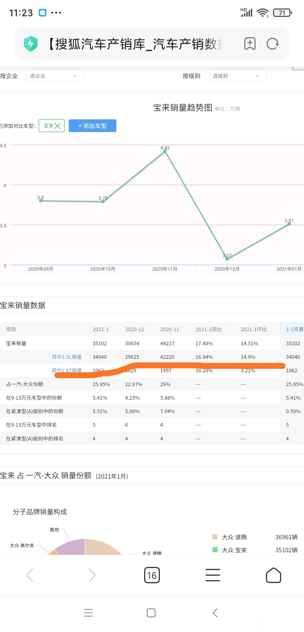Select the 3.79 data point on chart
This screenshot has height=632, width=304.
[103, 202]
